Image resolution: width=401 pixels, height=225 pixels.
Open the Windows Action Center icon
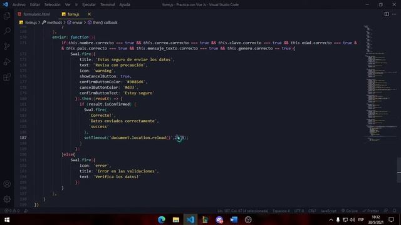point(391,219)
